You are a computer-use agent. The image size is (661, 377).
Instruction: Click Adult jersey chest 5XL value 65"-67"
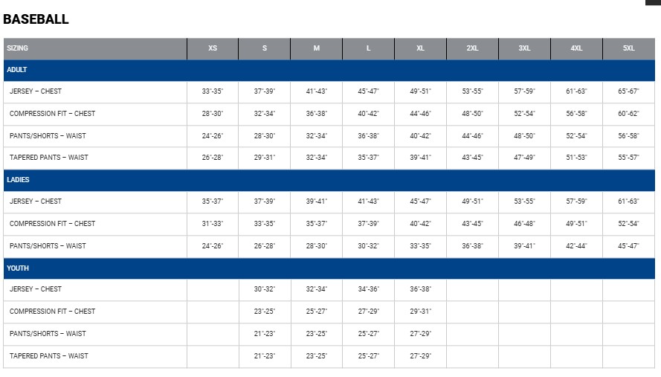[628, 91]
